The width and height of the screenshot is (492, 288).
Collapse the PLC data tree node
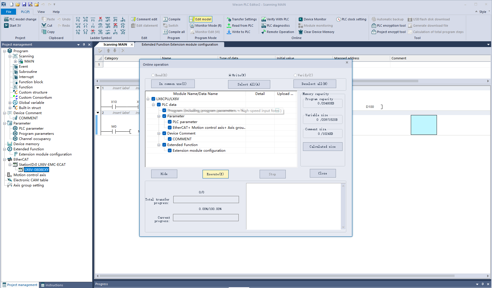coord(153,105)
